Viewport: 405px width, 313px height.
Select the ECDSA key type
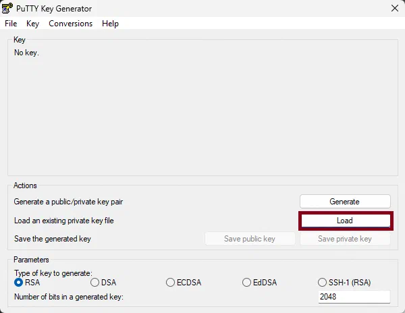pos(184,282)
